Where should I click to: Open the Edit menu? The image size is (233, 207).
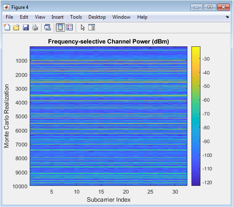24,17
